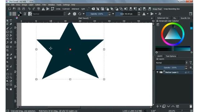
Task: Open the Layer menu
Action: (x=31, y=5)
